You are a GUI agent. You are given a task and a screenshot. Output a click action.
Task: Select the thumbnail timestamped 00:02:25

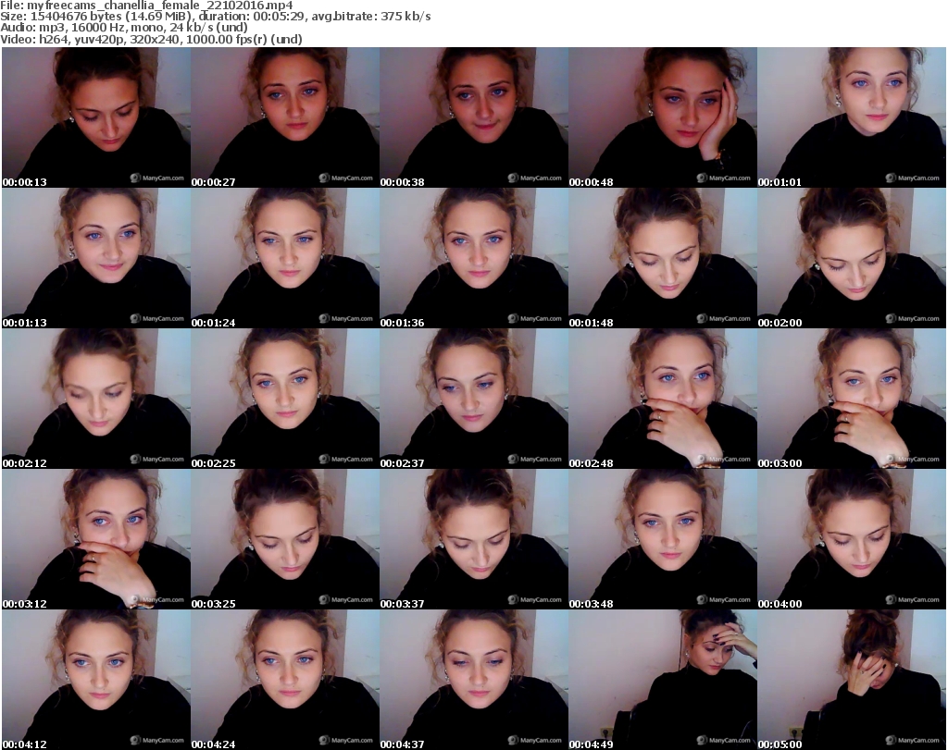(x=285, y=400)
